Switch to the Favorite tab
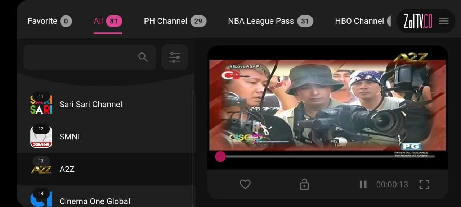 point(50,21)
